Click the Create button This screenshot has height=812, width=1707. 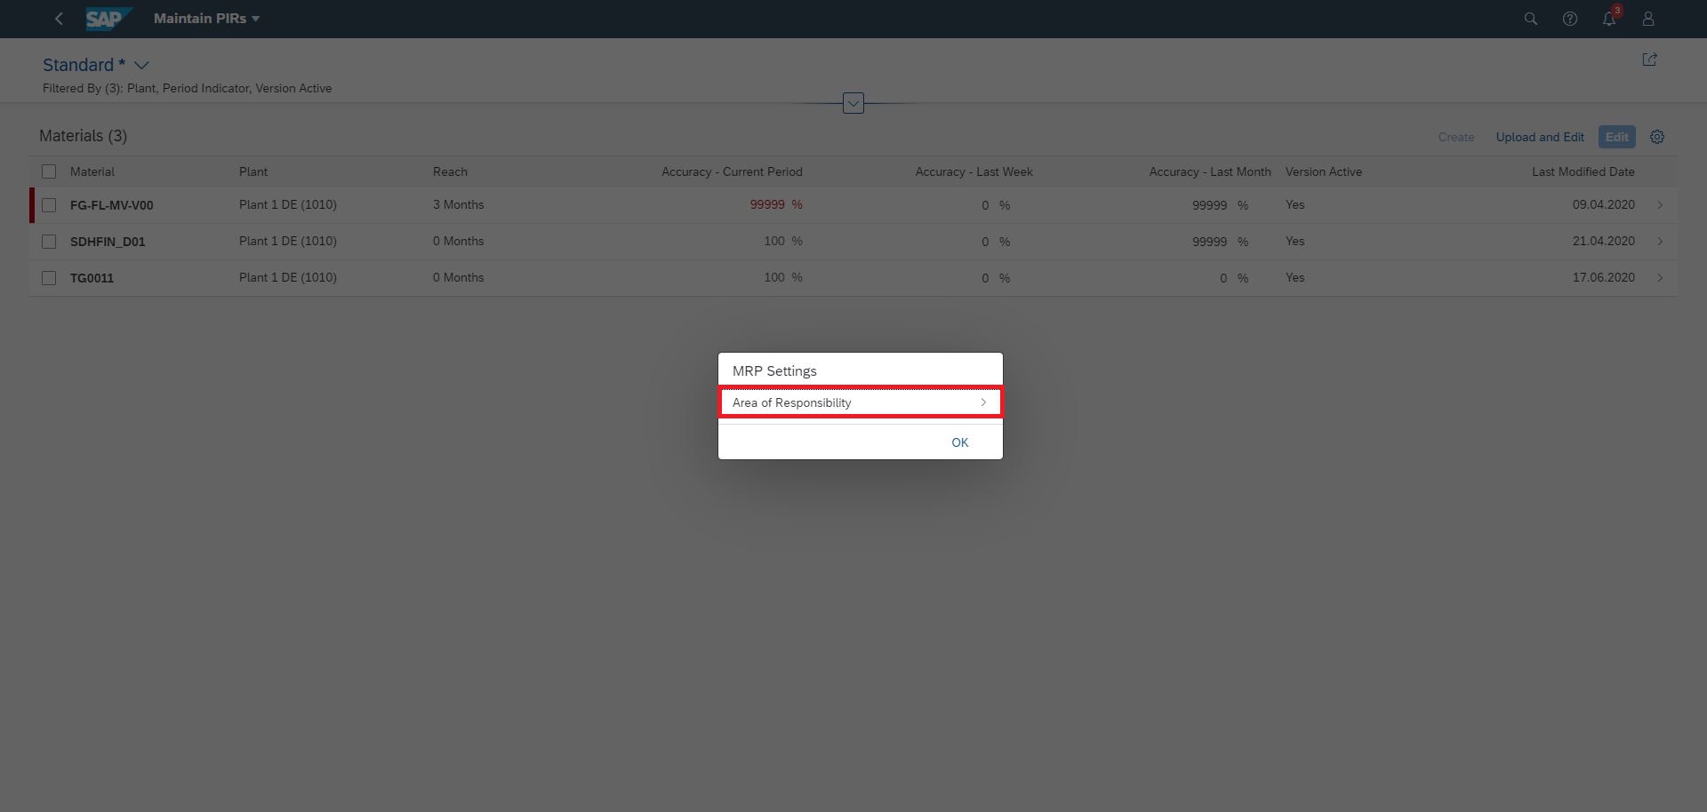pos(1456,137)
